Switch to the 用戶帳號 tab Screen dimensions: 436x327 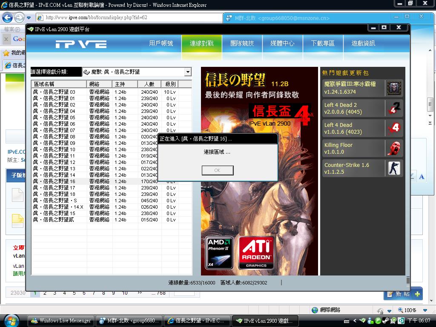pos(161,43)
